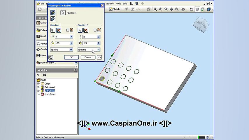
Task: Select the Circular Pattern tool
Action: click(42, 49)
